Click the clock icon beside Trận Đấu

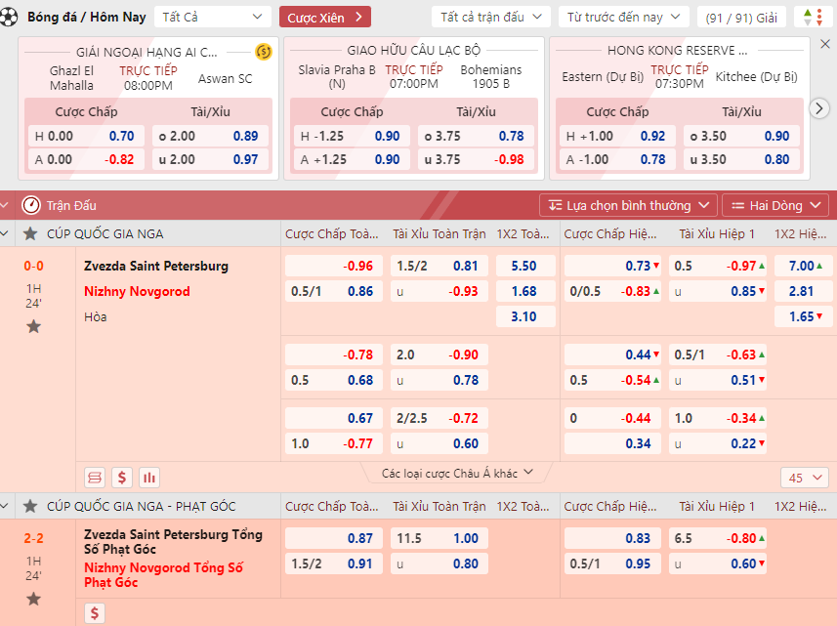pos(30,205)
